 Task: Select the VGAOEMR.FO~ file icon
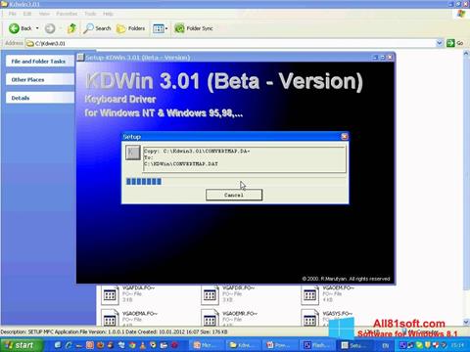pyautogui.click(x=210, y=318)
